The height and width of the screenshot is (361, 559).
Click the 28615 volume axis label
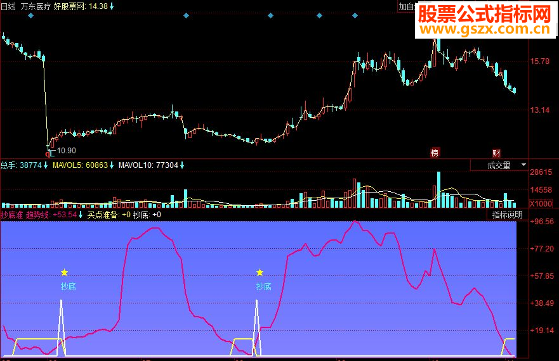[541, 172]
